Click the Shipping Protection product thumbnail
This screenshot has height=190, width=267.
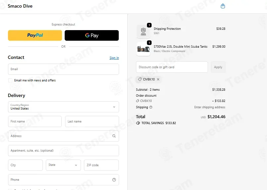pyautogui.click(x=143, y=31)
